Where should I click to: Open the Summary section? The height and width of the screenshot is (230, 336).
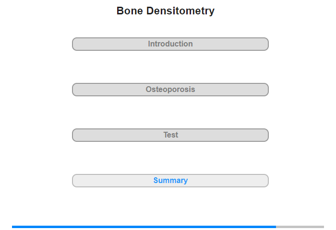pos(170,181)
